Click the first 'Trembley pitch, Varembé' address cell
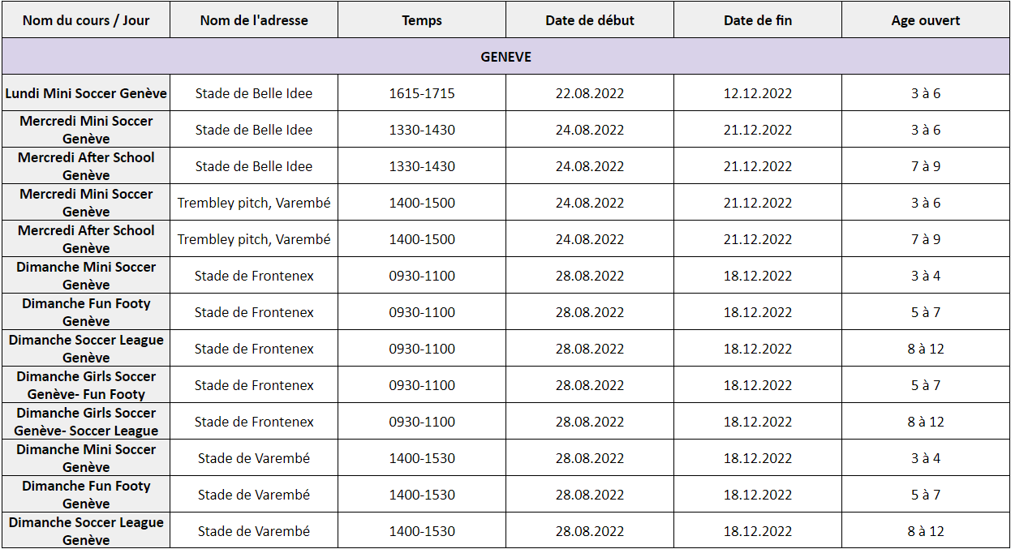1011x549 pixels. [x=254, y=203]
